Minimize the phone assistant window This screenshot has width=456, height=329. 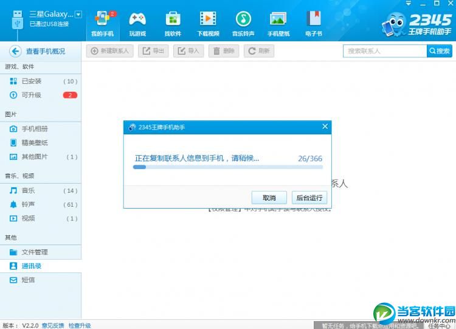[x=423, y=4]
